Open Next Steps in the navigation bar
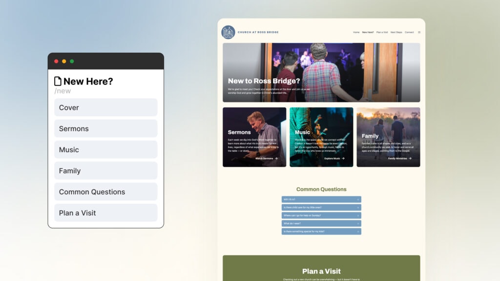The image size is (500, 281). pos(396,32)
